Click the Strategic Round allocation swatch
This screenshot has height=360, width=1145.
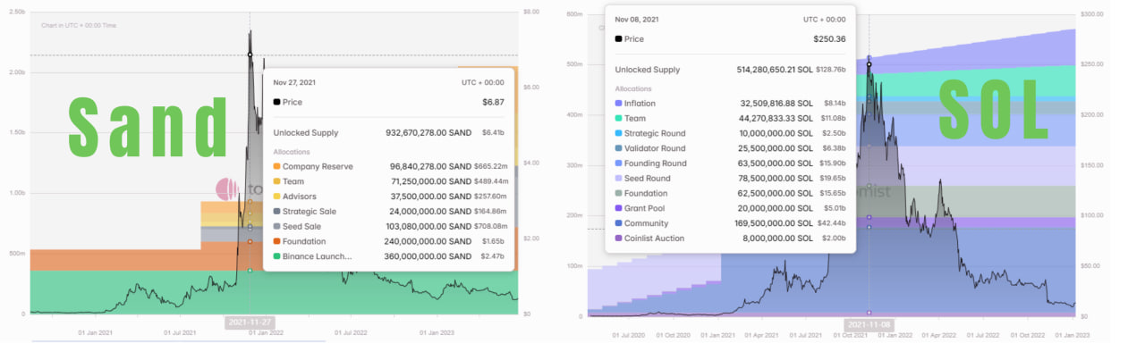(619, 133)
